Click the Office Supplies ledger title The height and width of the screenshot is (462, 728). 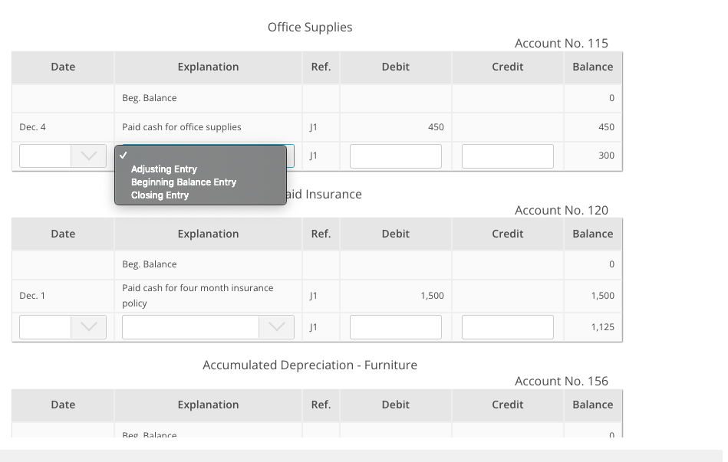(310, 28)
